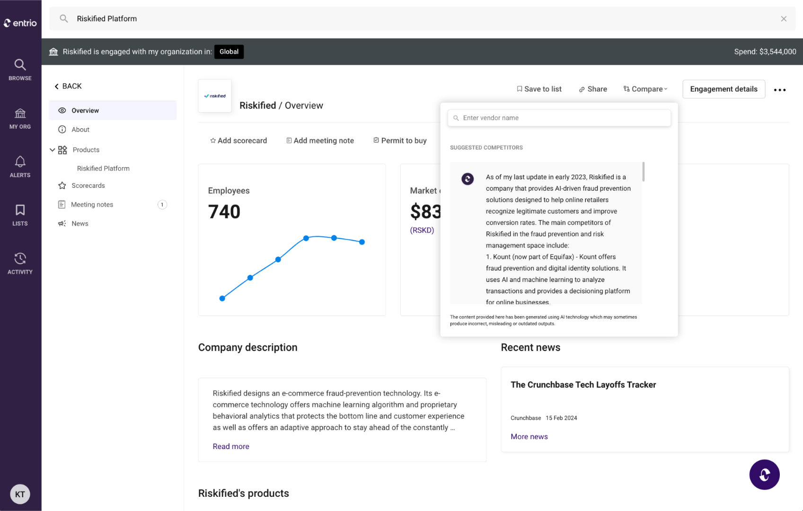Open Scorecards in side navigation
This screenshot has height=511, width=803.
pos(88,185)
